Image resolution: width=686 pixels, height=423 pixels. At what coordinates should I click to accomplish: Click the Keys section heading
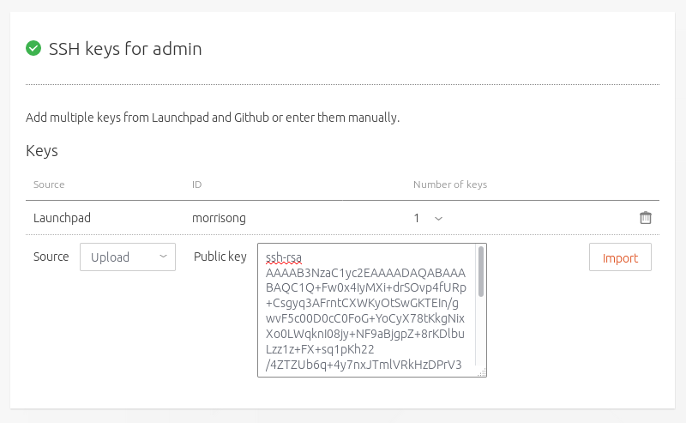point(42,151)
